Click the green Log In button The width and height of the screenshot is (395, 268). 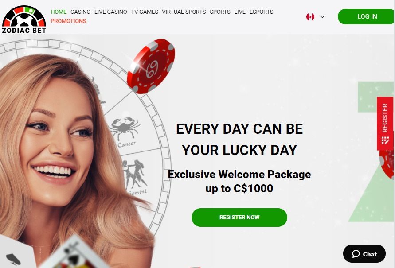point(366,16)
